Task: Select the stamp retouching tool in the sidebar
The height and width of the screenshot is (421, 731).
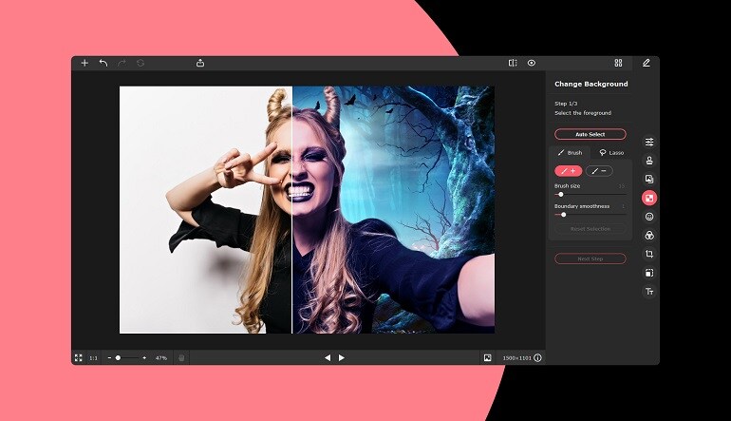Action: click(649, 161)
